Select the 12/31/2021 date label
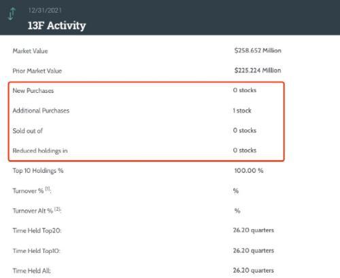 45,10
